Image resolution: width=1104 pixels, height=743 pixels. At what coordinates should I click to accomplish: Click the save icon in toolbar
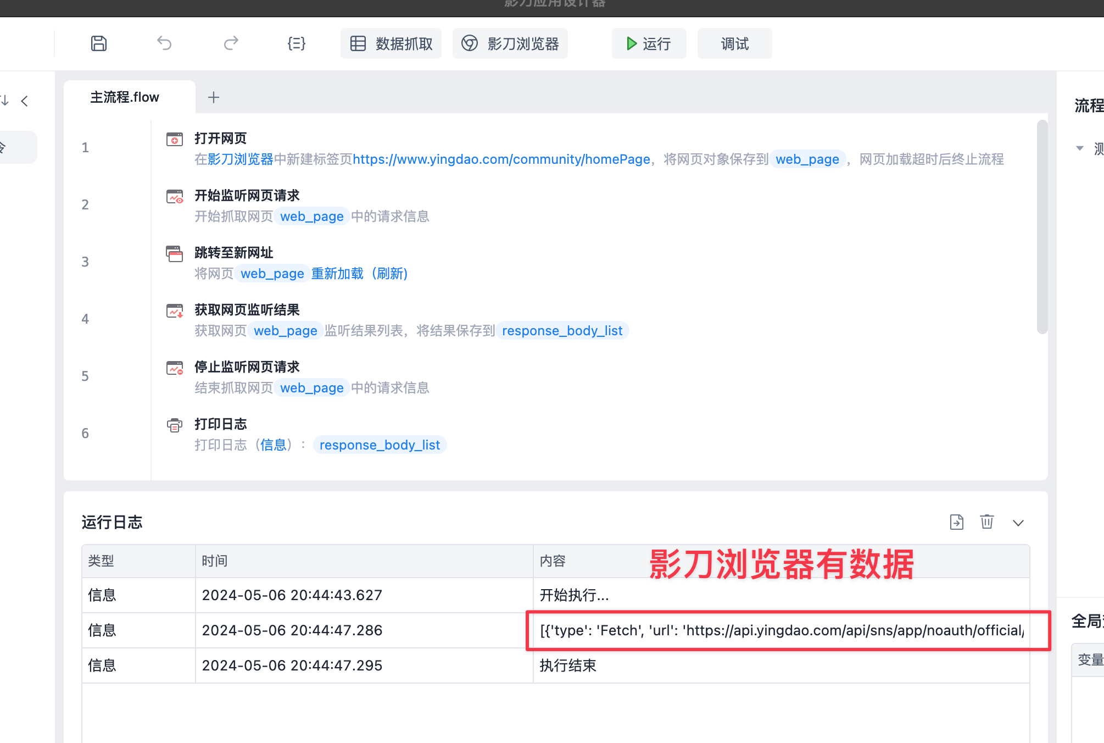pos(99,43)
